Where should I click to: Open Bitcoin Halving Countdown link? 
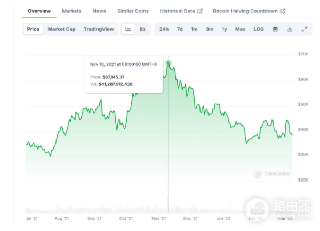point(249,11)
